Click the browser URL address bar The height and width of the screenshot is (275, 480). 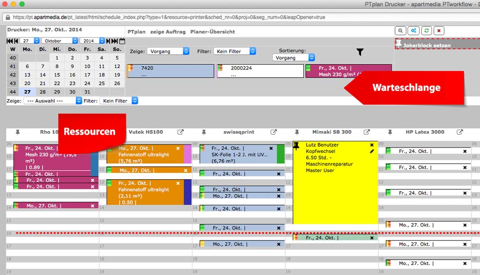tap(242, 17)
